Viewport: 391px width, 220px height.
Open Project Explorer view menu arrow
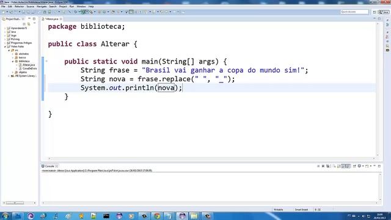click(x=34, y=23)
